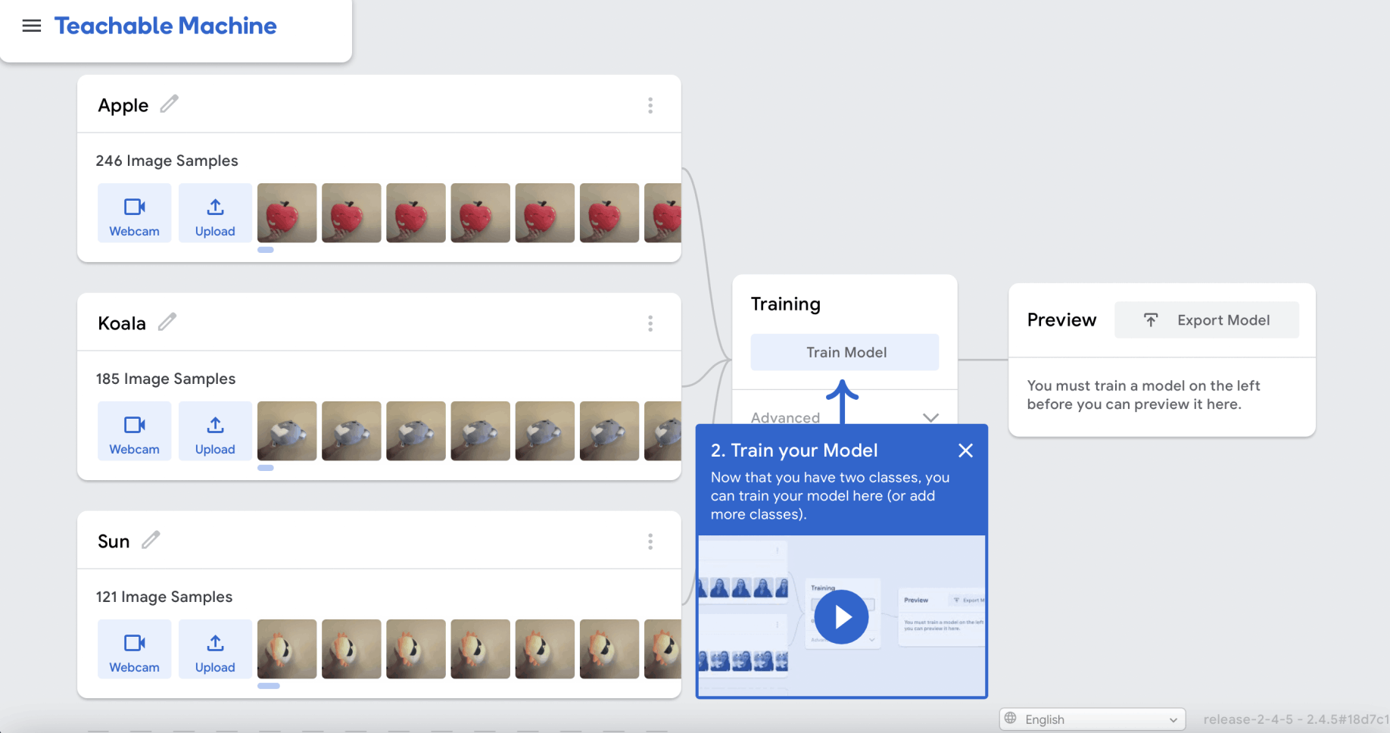Close the Train your Model tooltip

[x=965, y=451]
